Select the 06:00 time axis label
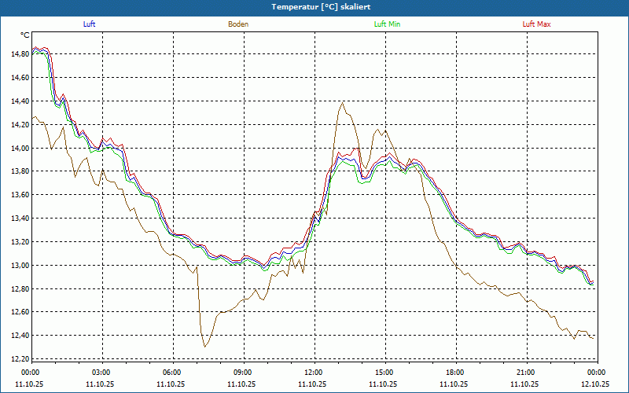Viewport: 629px width, 393px height. pyautogui.click(x=172, y=373)
